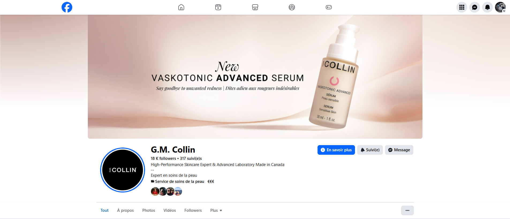Open the G.M. Collin profile picture
This screenshot has width=510, height=219.
pyautogui.click(x=123, y=170)
